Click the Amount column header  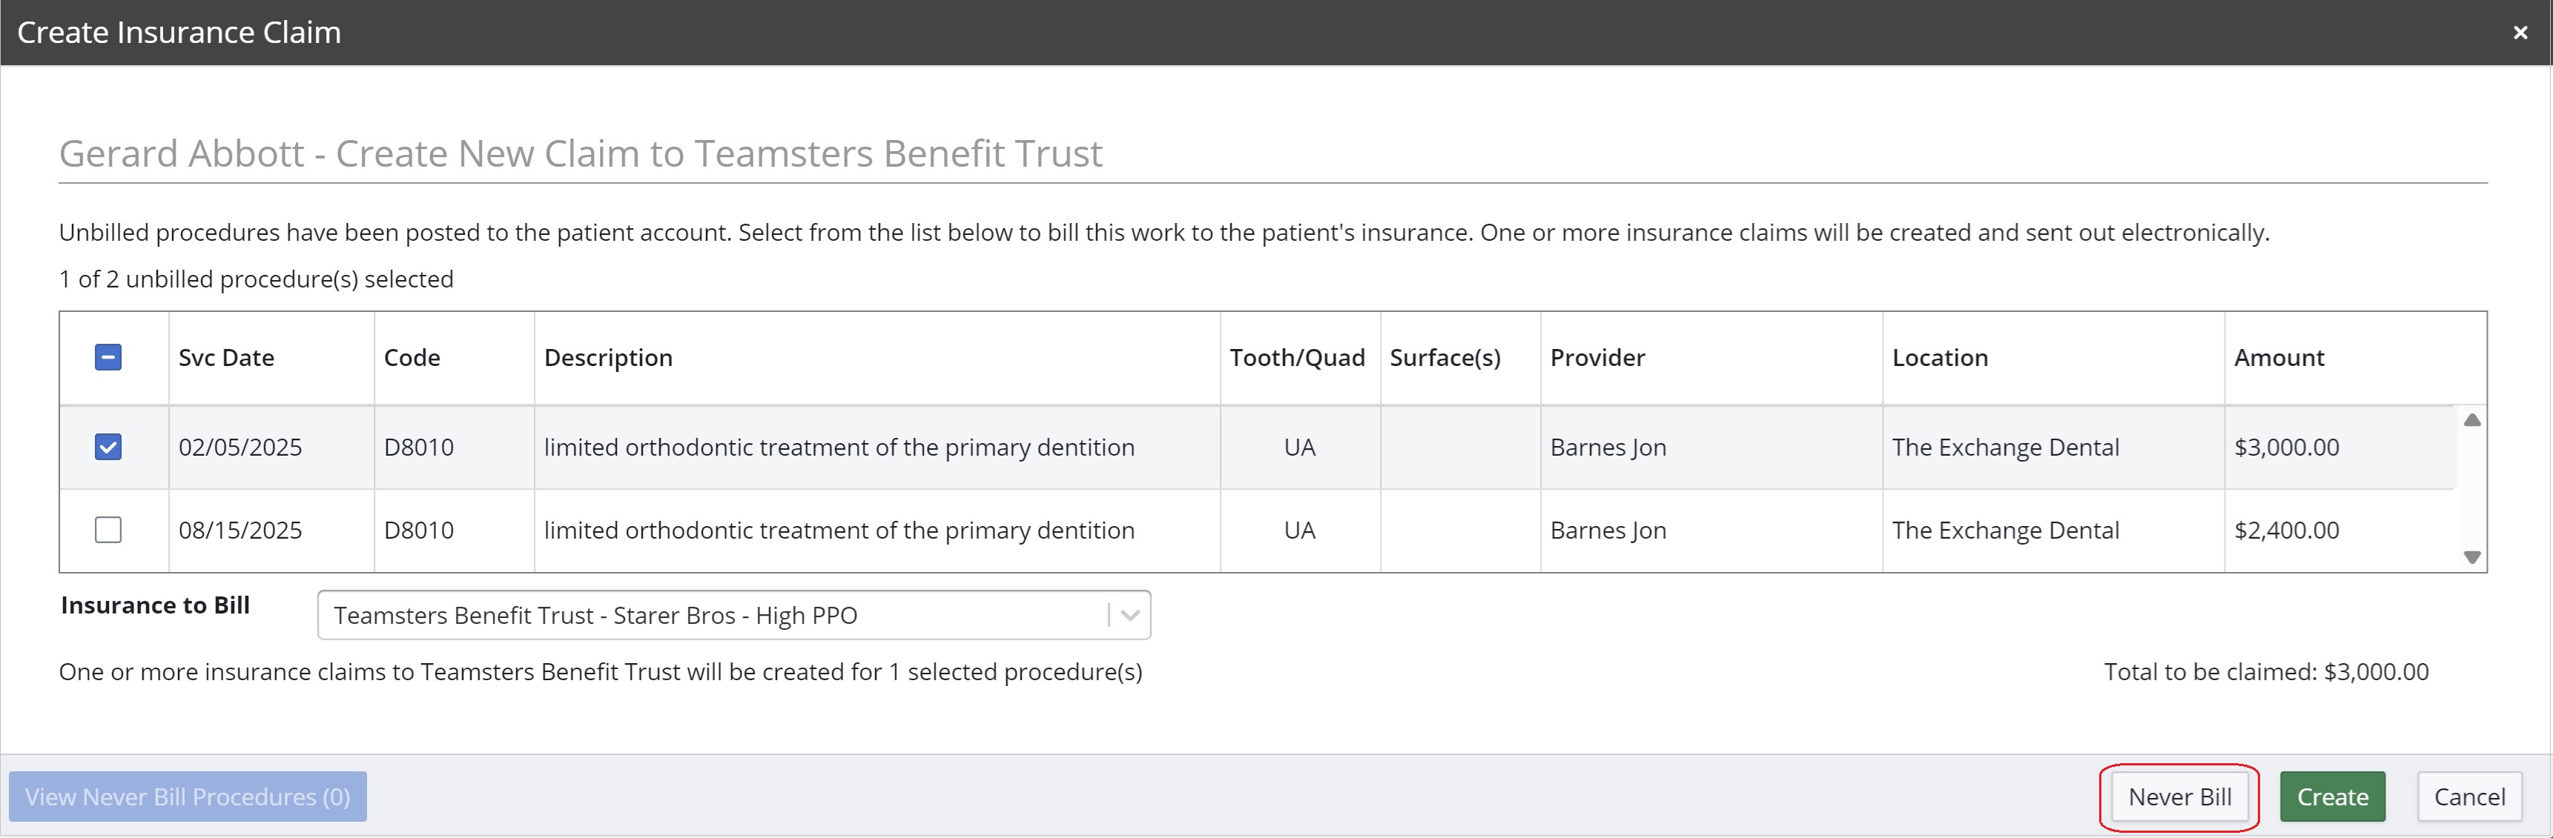click(x=2279, y=358)
